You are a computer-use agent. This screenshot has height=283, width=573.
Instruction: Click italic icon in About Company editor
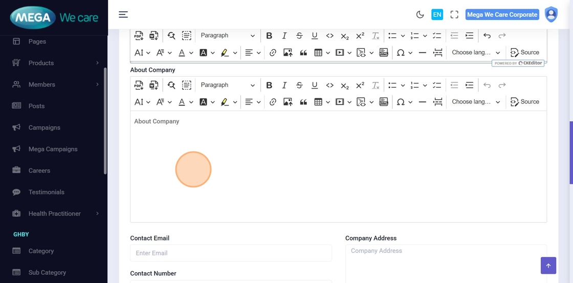click(284, 85)
